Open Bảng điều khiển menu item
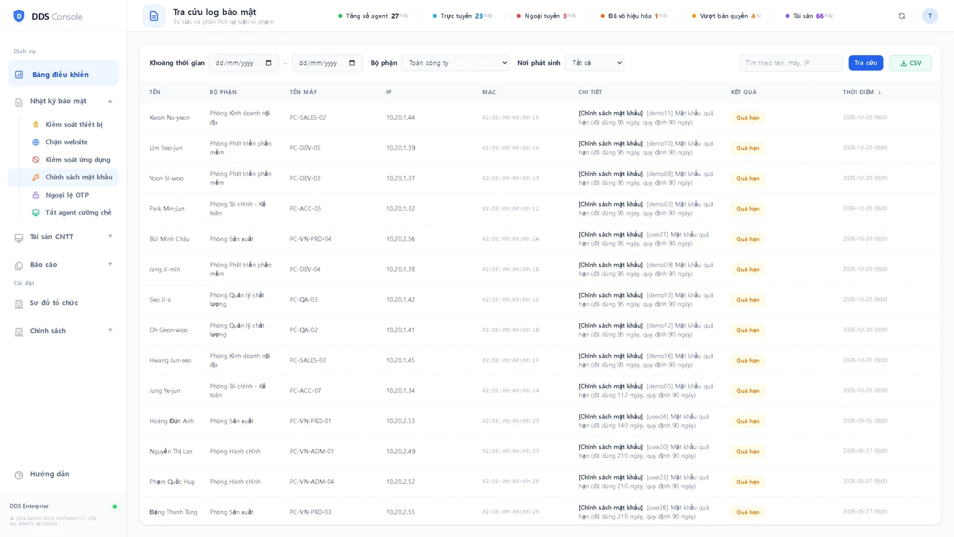Image resolution: width=954 pixels, height=537 pixels. click(63, 74)
